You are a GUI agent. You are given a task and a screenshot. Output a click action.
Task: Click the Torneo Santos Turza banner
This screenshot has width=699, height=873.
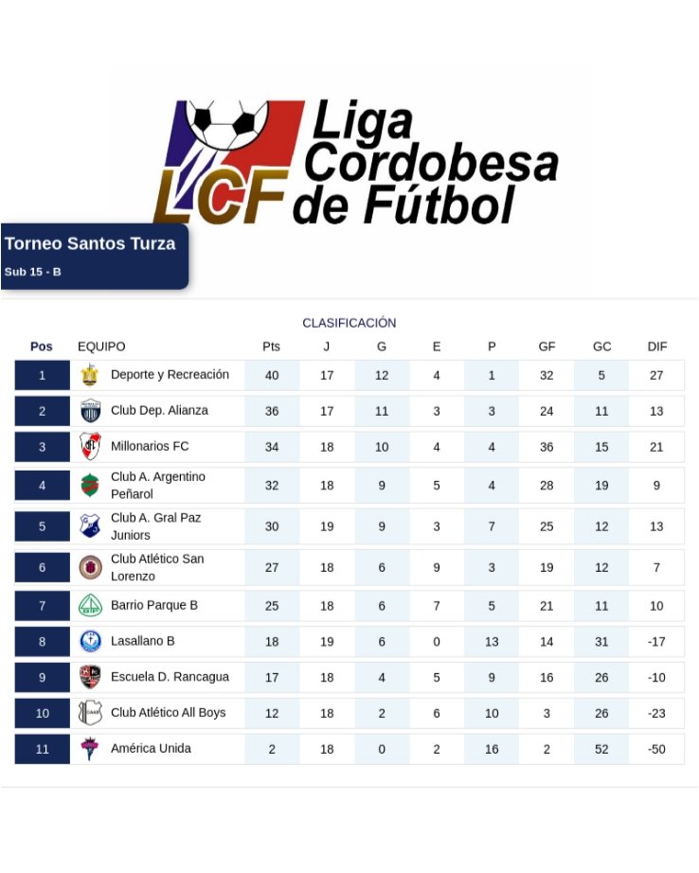click(x=94, y=256)
